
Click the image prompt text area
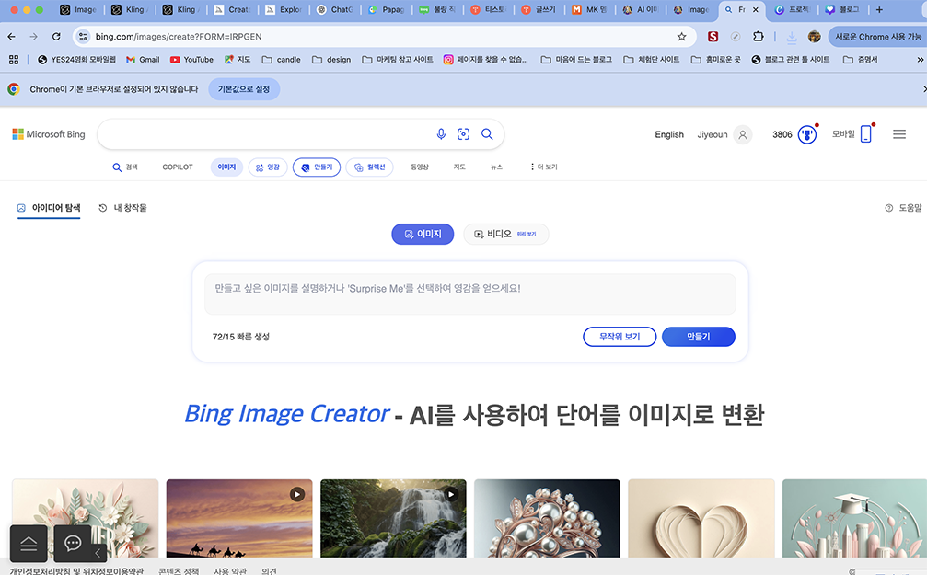point(470,293)
